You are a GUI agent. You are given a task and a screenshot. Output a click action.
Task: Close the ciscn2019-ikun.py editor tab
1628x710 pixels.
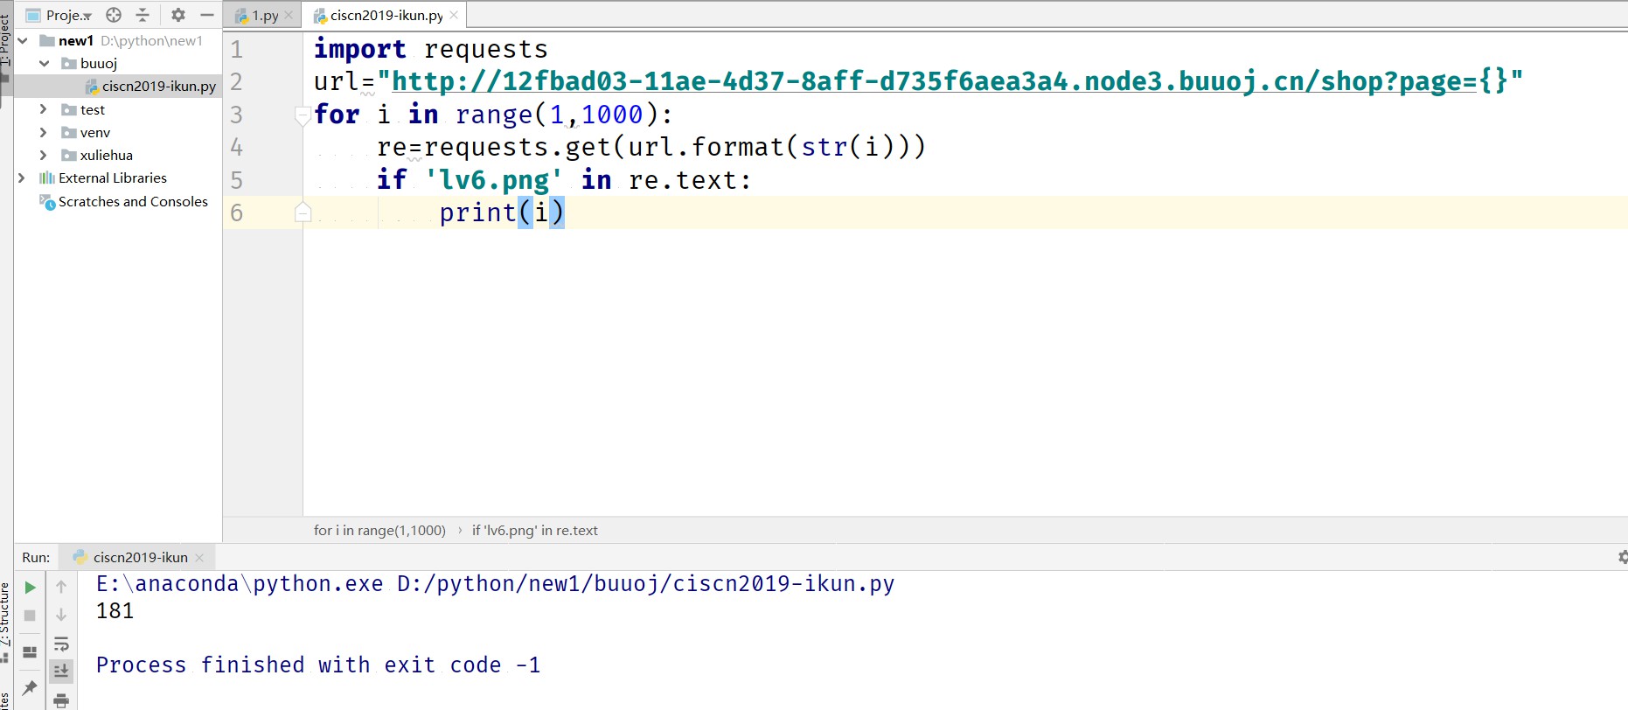[x=453, y=15]
